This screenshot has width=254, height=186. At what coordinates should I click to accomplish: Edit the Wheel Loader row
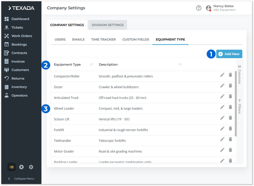click(223, 107)
